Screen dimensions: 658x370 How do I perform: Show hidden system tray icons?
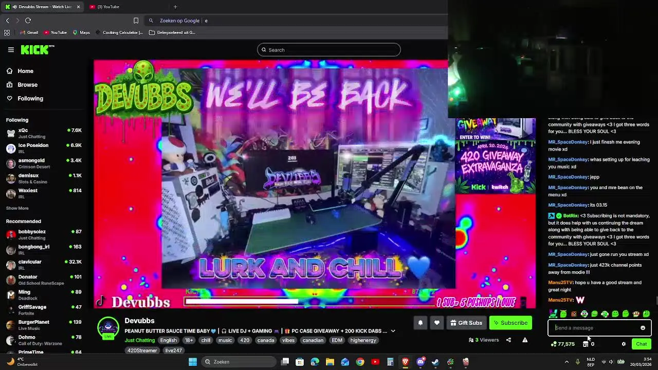pos(566,362)
